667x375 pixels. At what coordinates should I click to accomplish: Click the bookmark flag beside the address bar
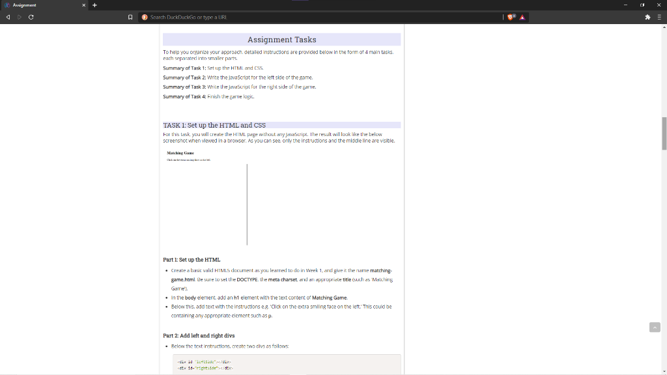129,17
